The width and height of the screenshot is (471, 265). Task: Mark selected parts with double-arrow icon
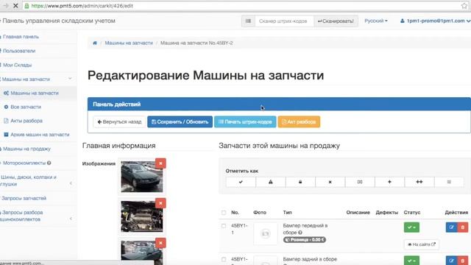point(419,182)
